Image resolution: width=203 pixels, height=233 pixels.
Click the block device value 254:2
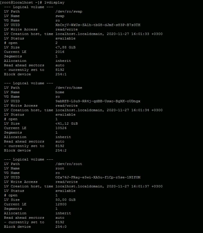click(61, 150)
